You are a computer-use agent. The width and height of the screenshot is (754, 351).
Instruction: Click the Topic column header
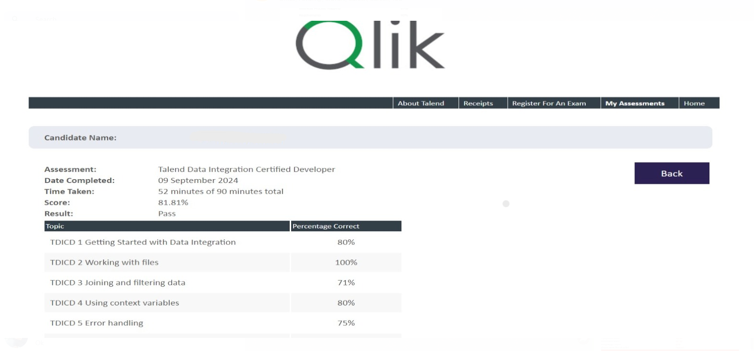pos(167,226)
